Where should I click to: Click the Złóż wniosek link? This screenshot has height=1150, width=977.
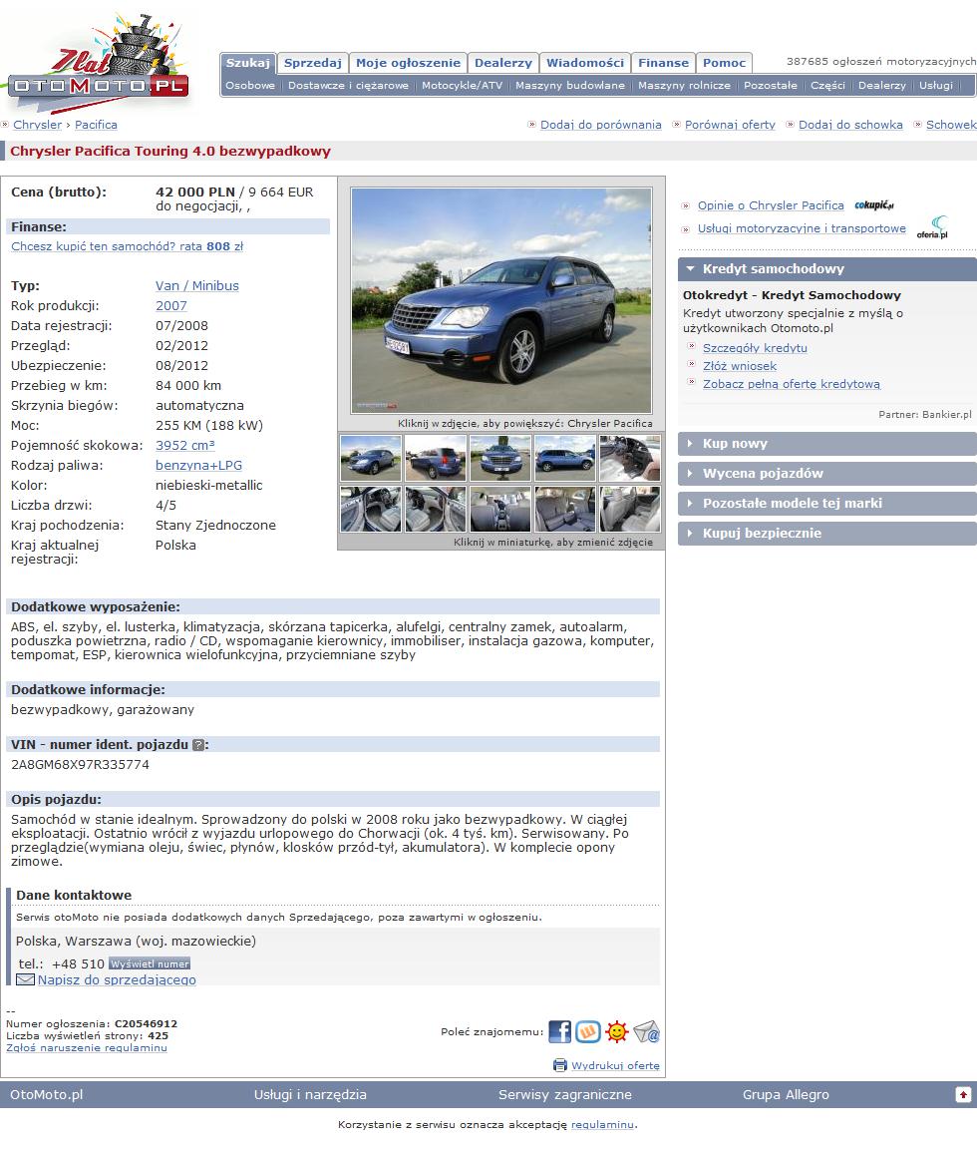(740, 366)
